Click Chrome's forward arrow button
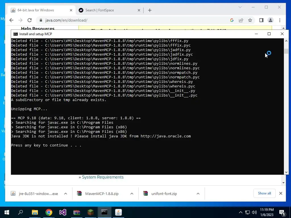The height and width of the screenshot is (218, 291). [20, 20]
